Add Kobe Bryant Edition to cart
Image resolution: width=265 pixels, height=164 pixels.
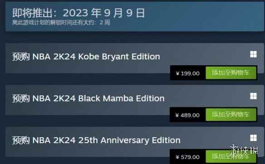231,73
